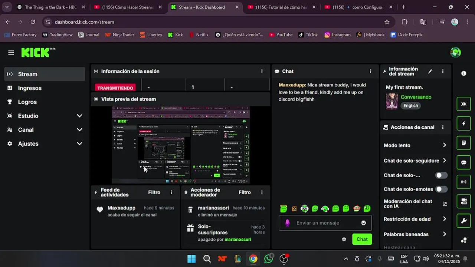Open Forex Factory bookmark
Image resolution: width=475 pixels, height=267 pixels.
point(20,35)
